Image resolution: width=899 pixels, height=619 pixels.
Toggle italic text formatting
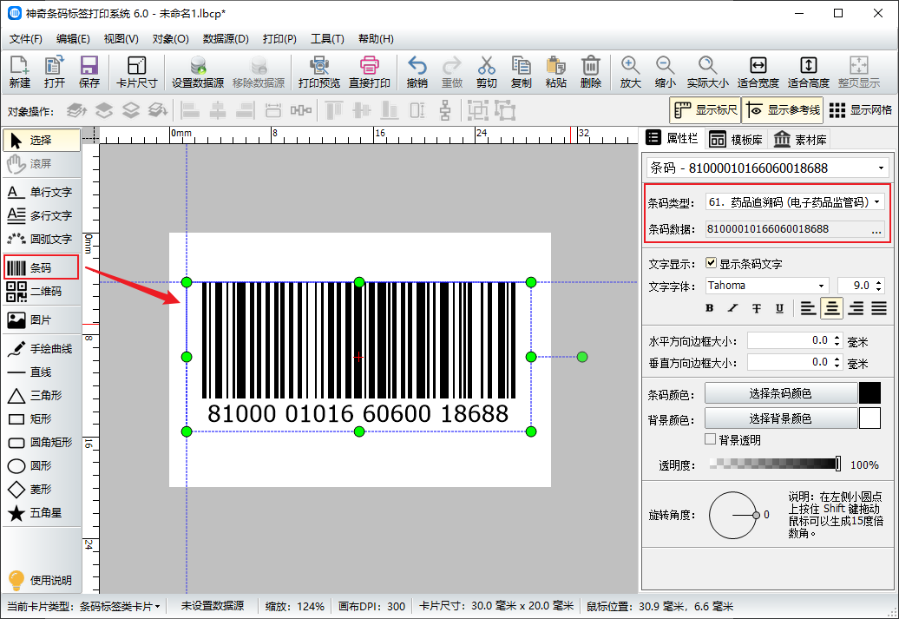(x=732, y=308)
